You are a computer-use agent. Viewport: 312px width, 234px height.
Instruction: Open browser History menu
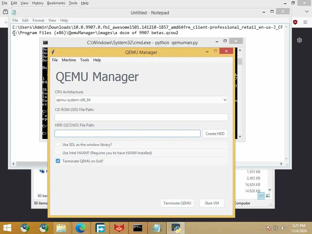pos(37,3)
